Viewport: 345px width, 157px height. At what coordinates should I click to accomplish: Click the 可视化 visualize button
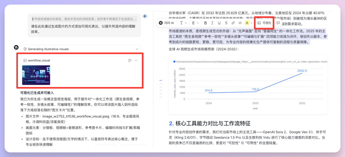tap(264, 23)
